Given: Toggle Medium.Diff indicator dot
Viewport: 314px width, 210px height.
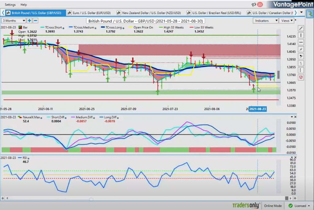Looking at the screenshot, I should click(x=94, y=118).
